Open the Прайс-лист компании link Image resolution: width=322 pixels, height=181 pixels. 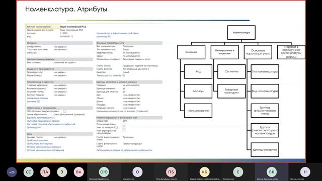[37, 141]
